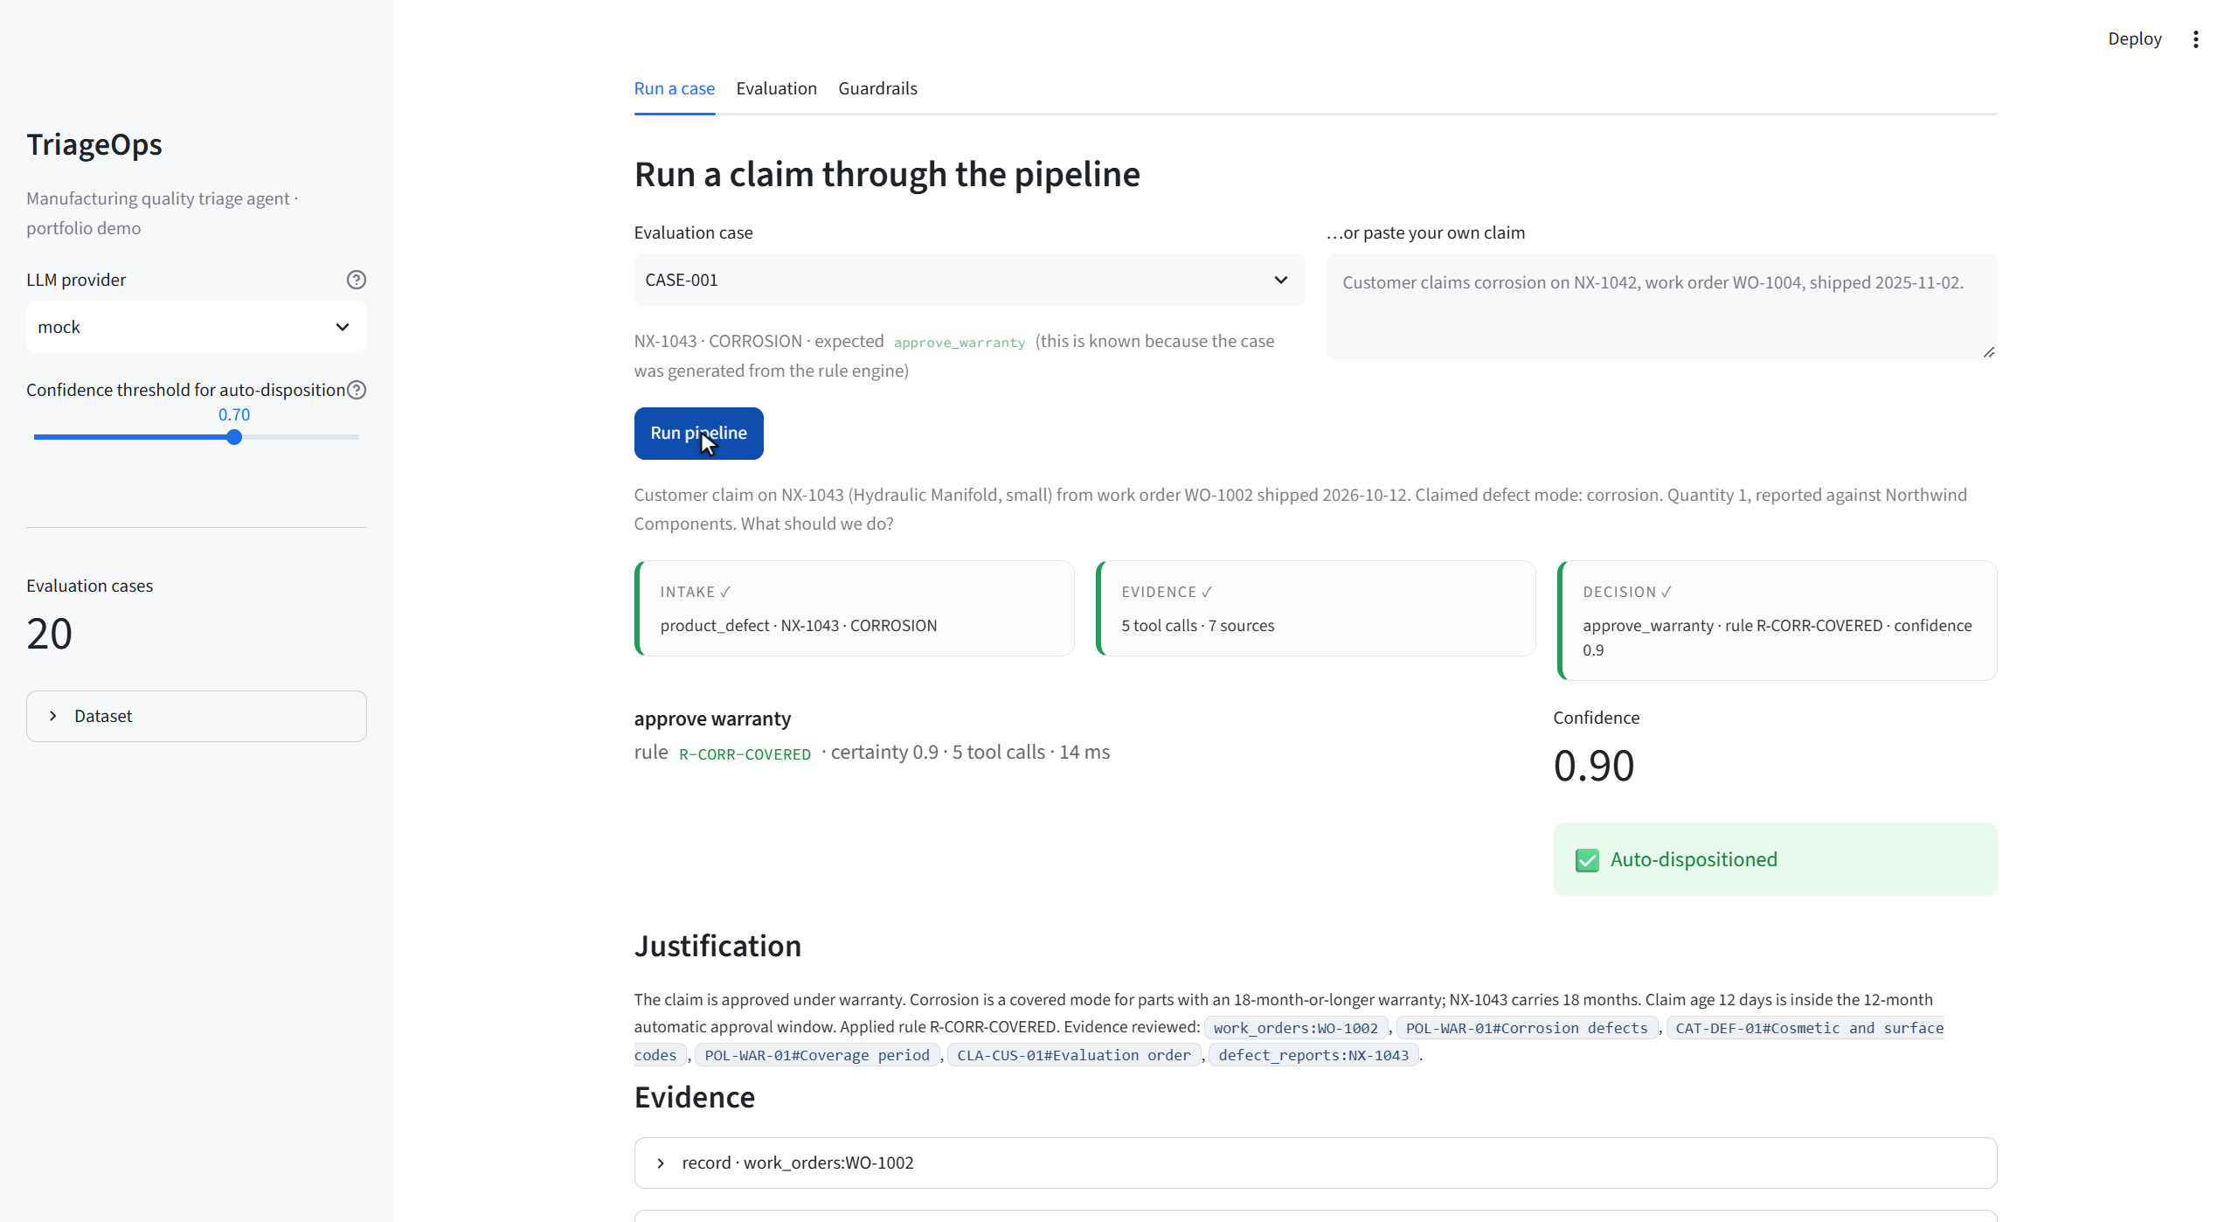Screen dimensions: 2238x1222
Task: Click the EVIDENCE status card
Action: [1316, 608]
